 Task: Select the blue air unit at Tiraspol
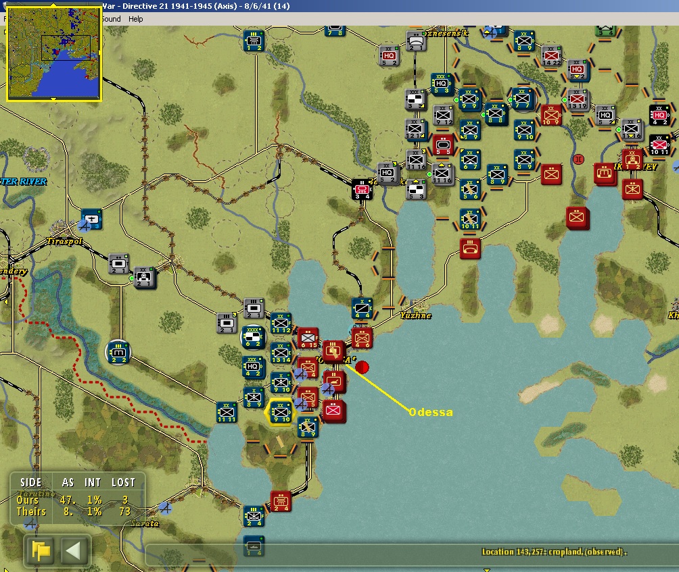point(91,219)
